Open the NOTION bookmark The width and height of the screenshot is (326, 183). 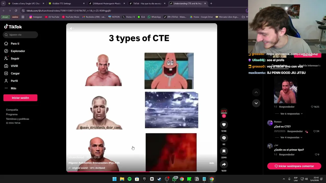coord(114,17)
